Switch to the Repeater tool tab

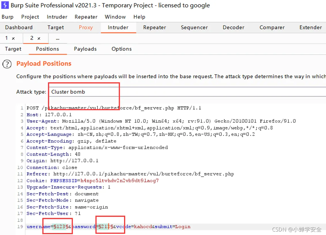155,28
